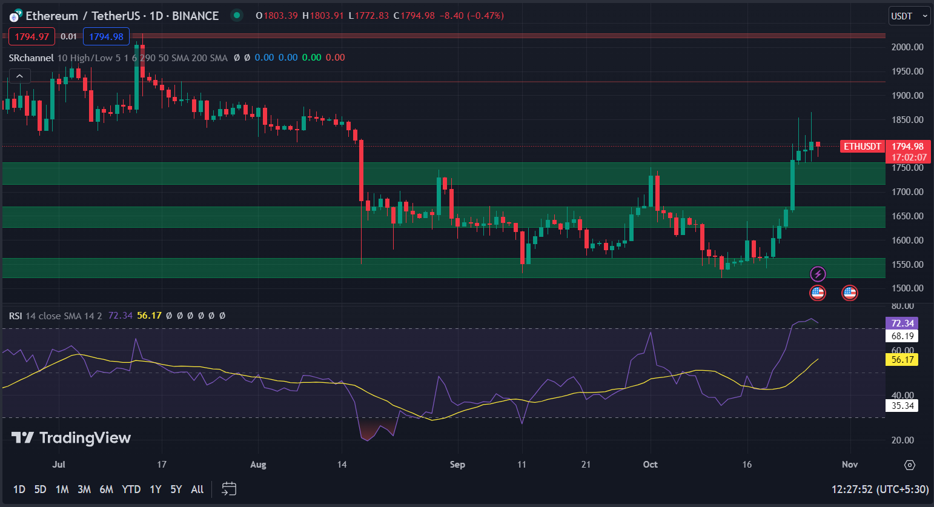
Task: Click the Jul label on the time axis
Action: (x=59, y=465)
